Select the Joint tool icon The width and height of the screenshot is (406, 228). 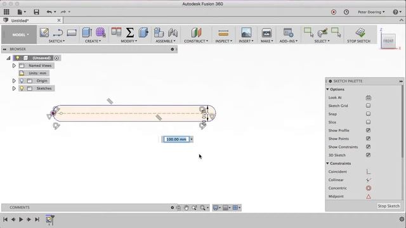[173, 33]
